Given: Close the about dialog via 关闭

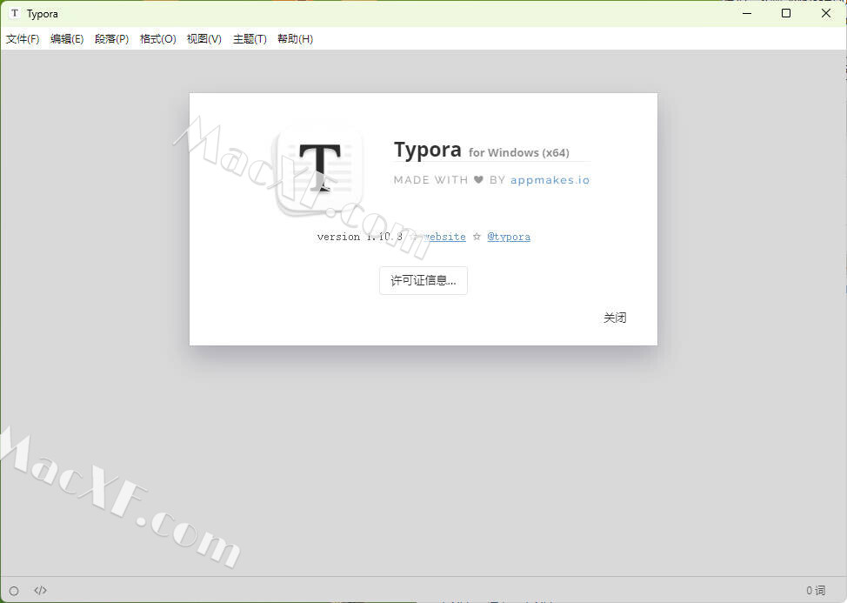Looking at the screenshot, I should coord(615,318).
